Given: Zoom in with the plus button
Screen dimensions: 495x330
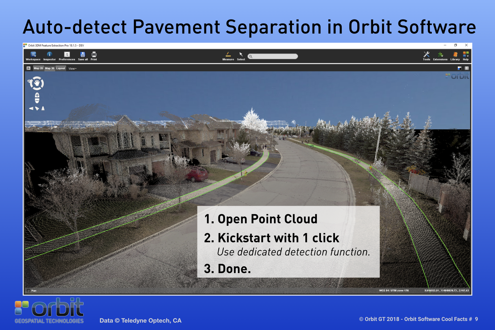Looking at the screenshot, I should point(37,95).
